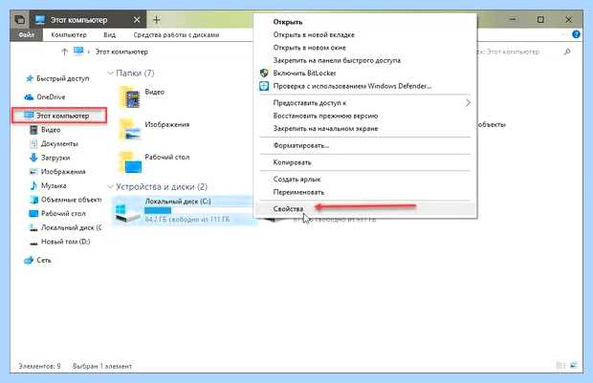Choose Открыть в новом окне

pyautogui.click(x=365, y=48)
